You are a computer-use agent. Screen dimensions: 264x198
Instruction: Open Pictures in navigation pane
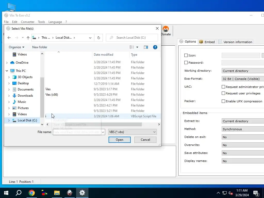[x=23, y=108]
